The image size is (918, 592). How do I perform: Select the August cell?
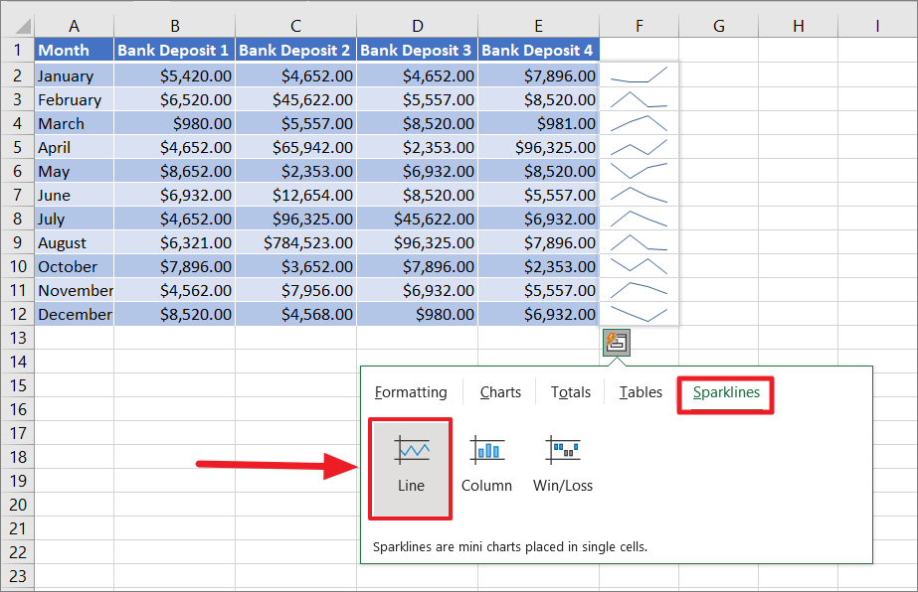(74, 242)
